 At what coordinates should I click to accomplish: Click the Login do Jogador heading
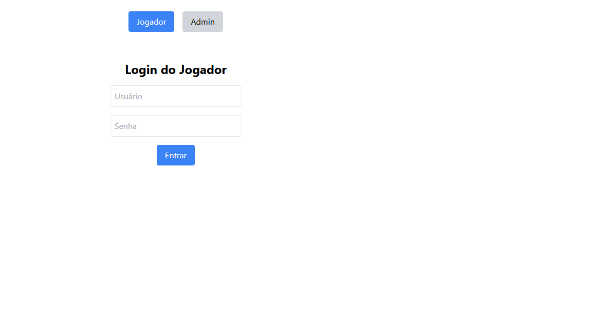[176, 70]
